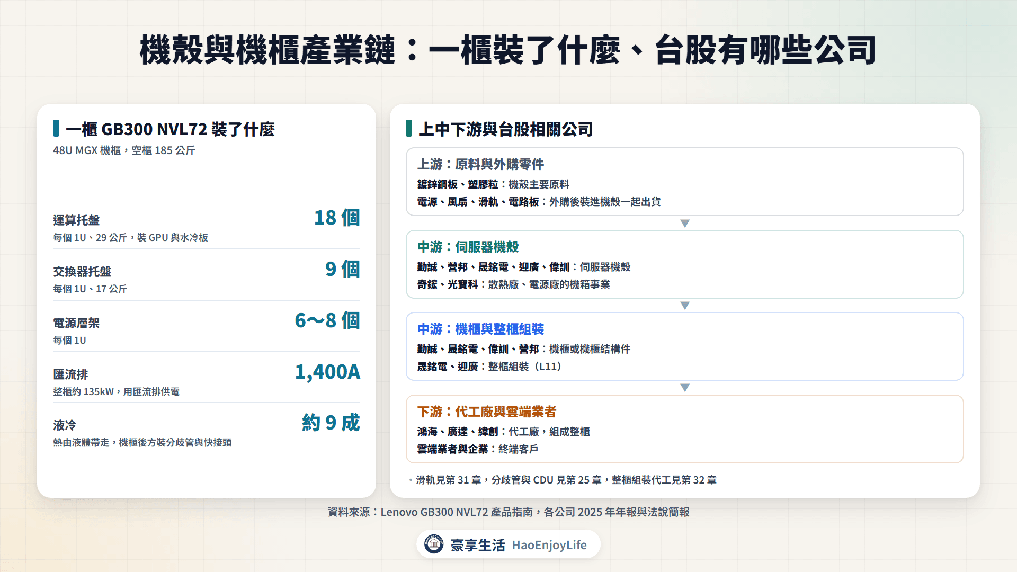This screenshot has width=1017, height=572.
Task: Click the line starting 電源、風扇、滑軌、電路板
Action: coord(539,202)
